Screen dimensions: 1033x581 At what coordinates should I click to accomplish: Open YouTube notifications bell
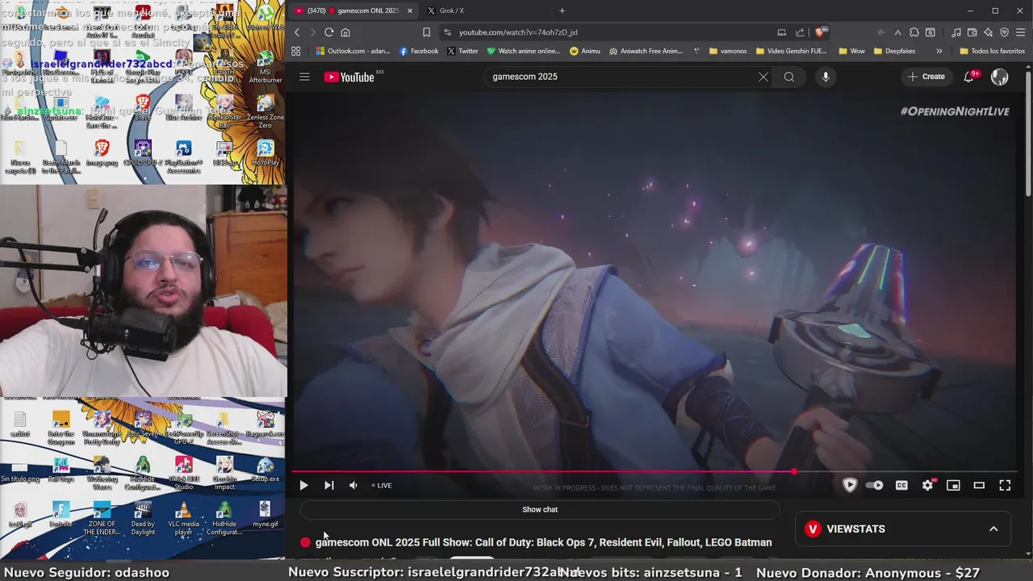coord(969,77)
